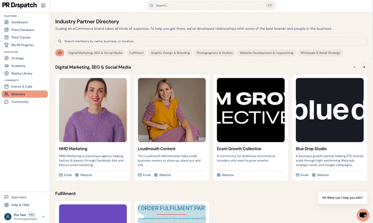This screenshot has width=373, height=223.
Task: Collapse the sidebar with the panel icon
Action: [x=43, y=5]
